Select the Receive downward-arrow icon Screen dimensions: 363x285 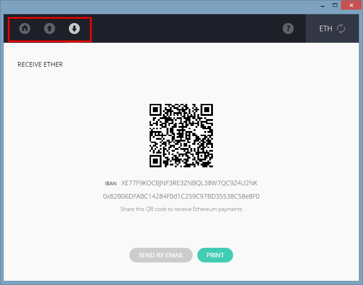74,28
